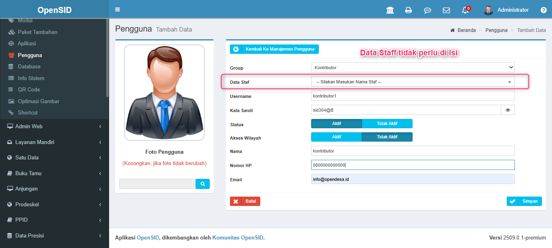552x248 pixels.
Task: Open the Data Staf dropdown
Action: click(x=413, y=82)
